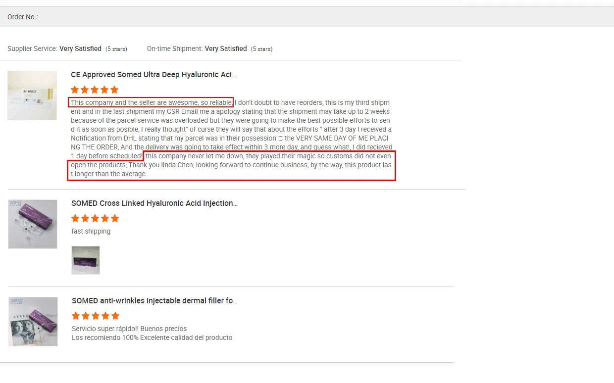View the SOMED Cross Linked product thumbnail
Screen dimensions: 614x383
click(x=33, y=224)
